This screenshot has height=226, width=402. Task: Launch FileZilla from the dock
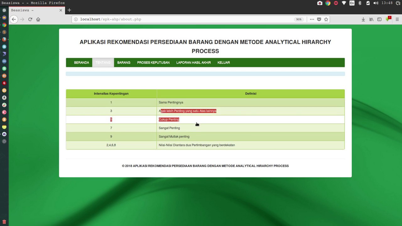[4, 83]
